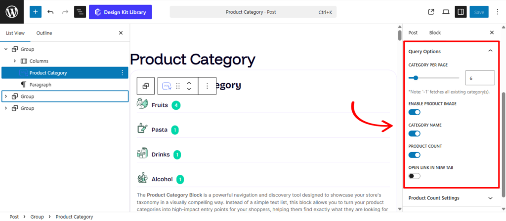506x221 pixels.
Task: Turn off the Category Name toggle
Action: point(415,133)
